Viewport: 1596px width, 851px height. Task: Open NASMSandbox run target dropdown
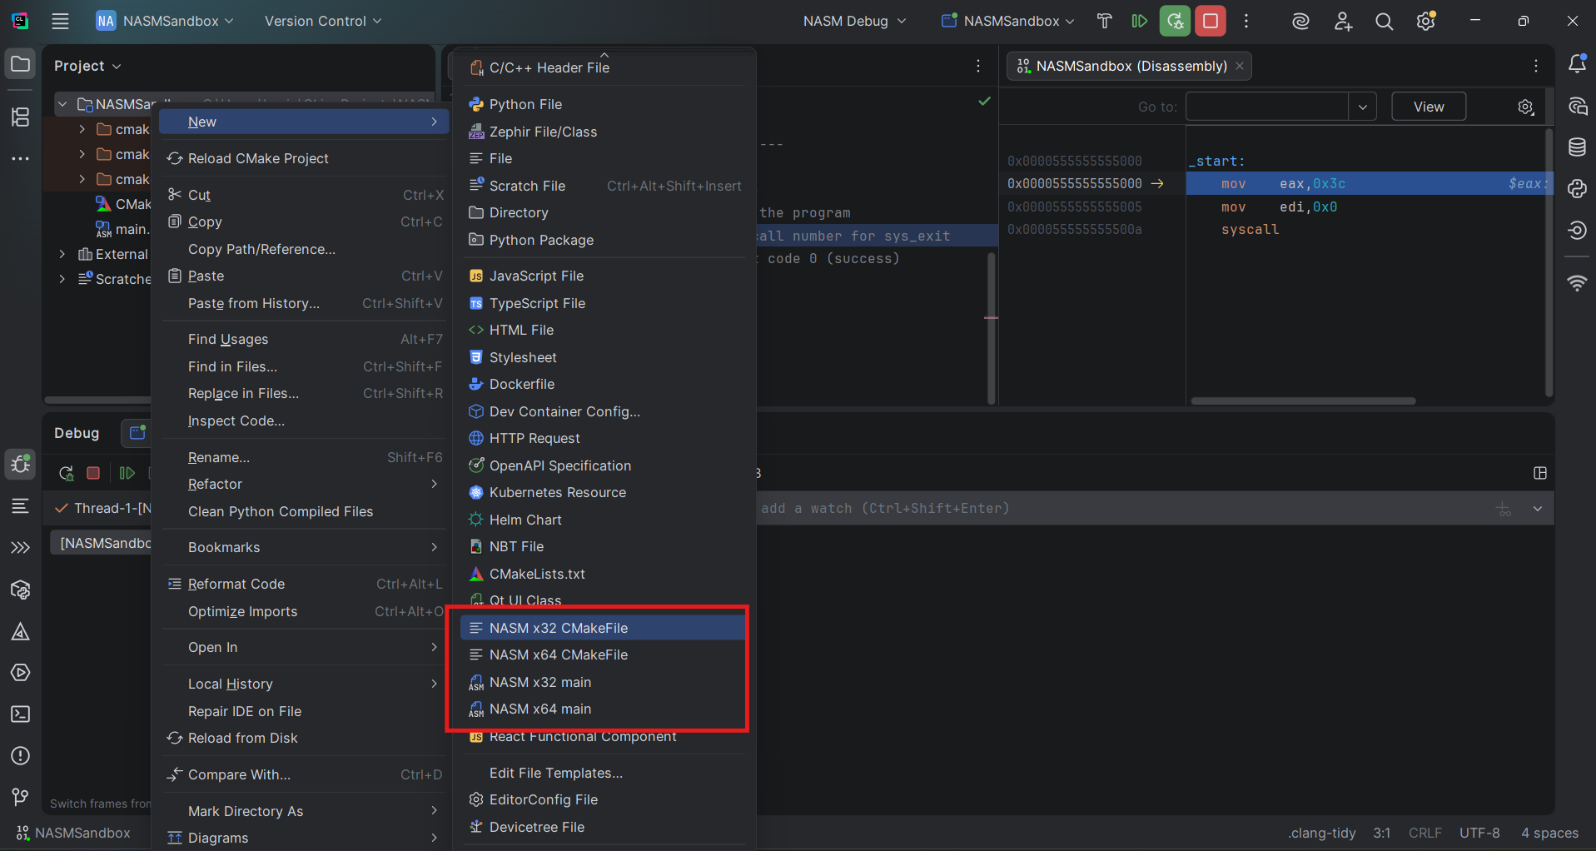pyautogui.click(x=1007, y=21)
